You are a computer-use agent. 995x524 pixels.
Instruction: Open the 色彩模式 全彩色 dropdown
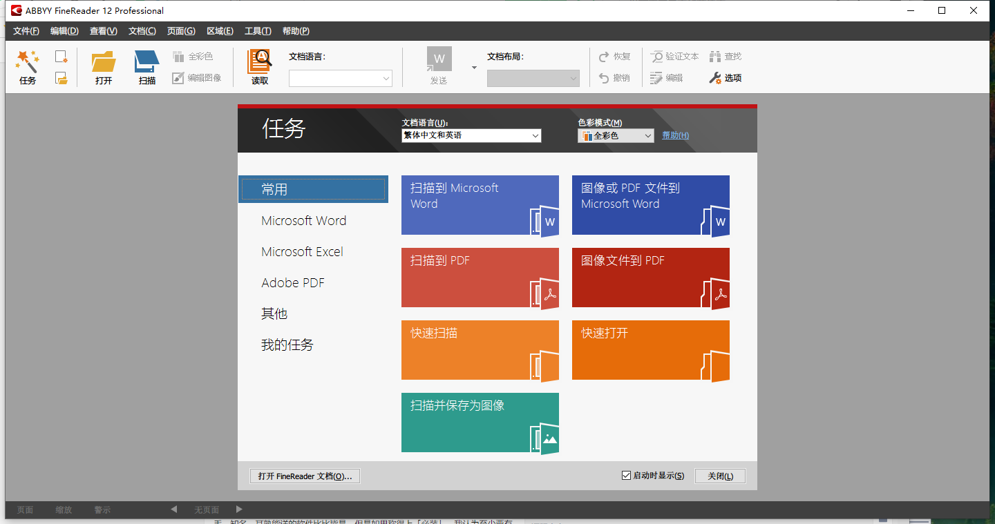coord(616,136)
